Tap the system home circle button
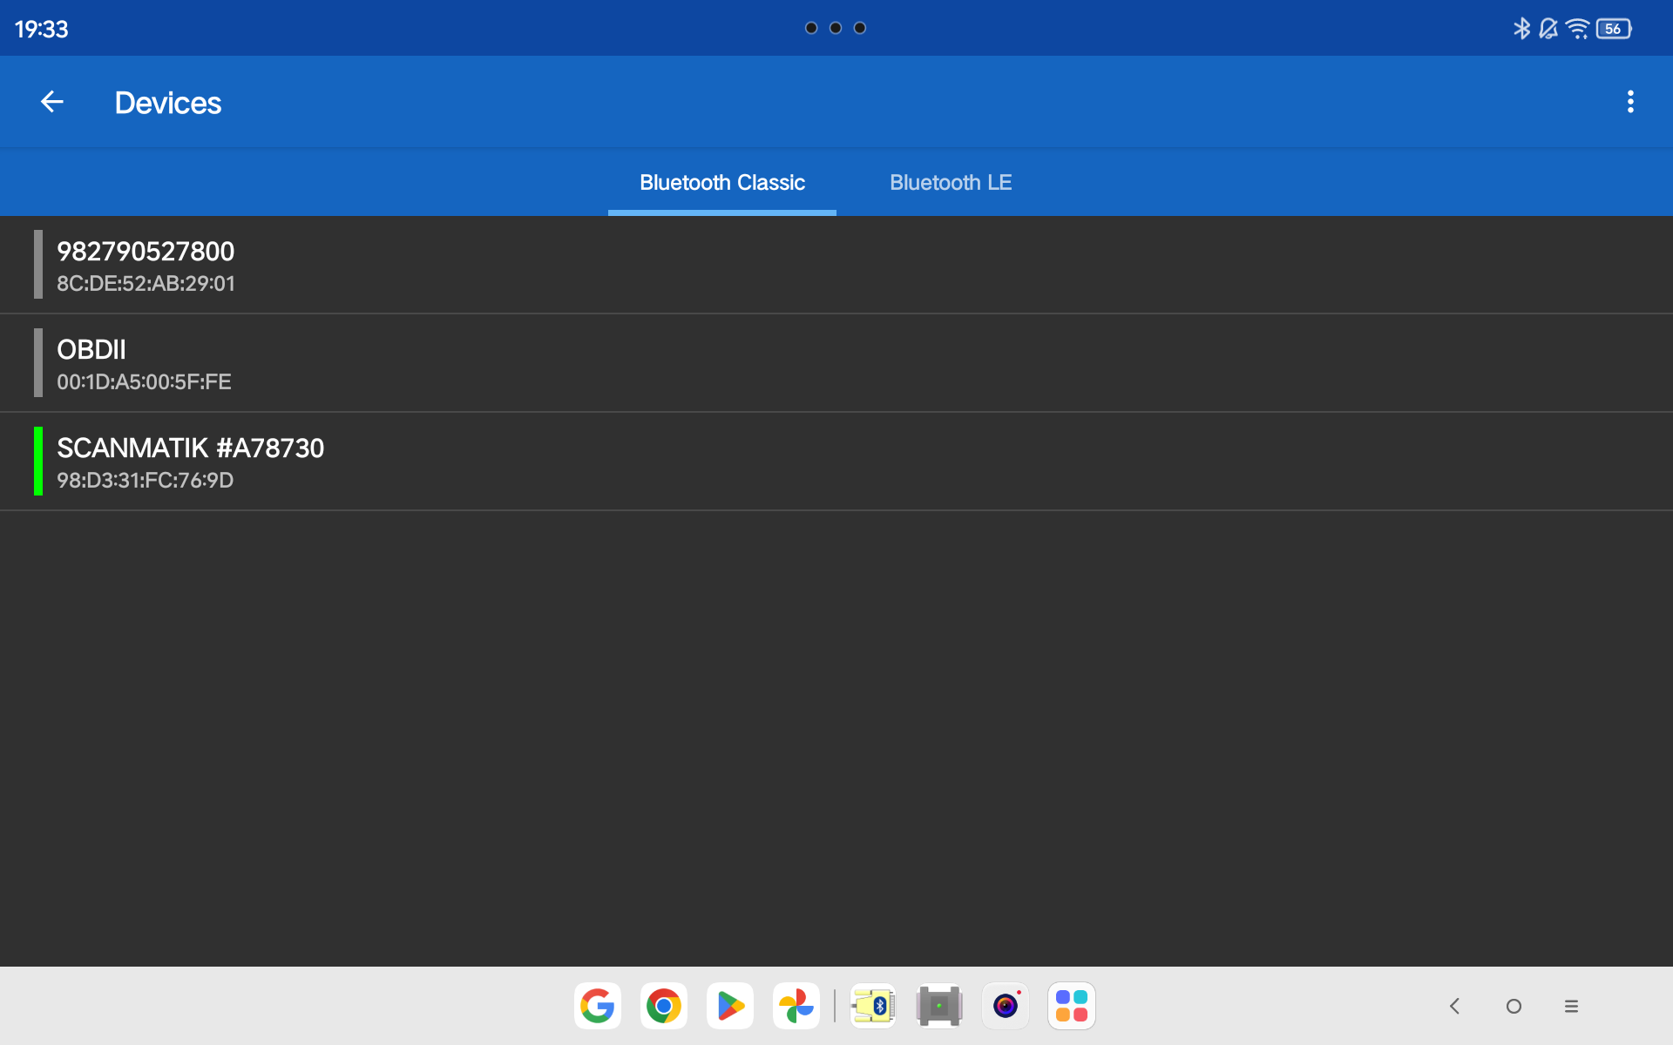The image size is (1673, 1045). [x=1514, y=1006]
